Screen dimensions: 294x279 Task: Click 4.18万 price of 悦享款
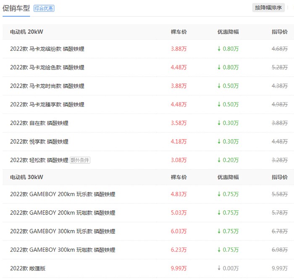tap(178, 142)
